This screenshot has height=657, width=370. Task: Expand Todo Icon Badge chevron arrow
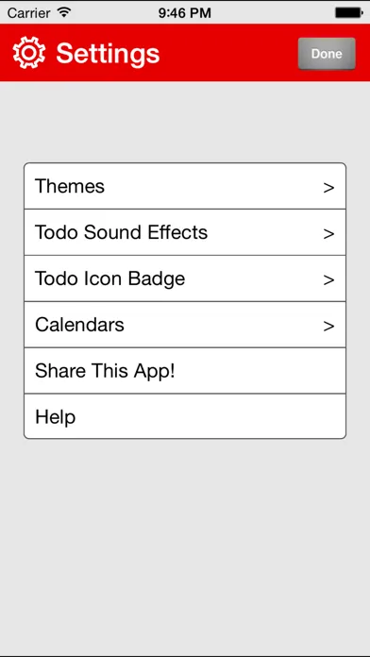328,280
